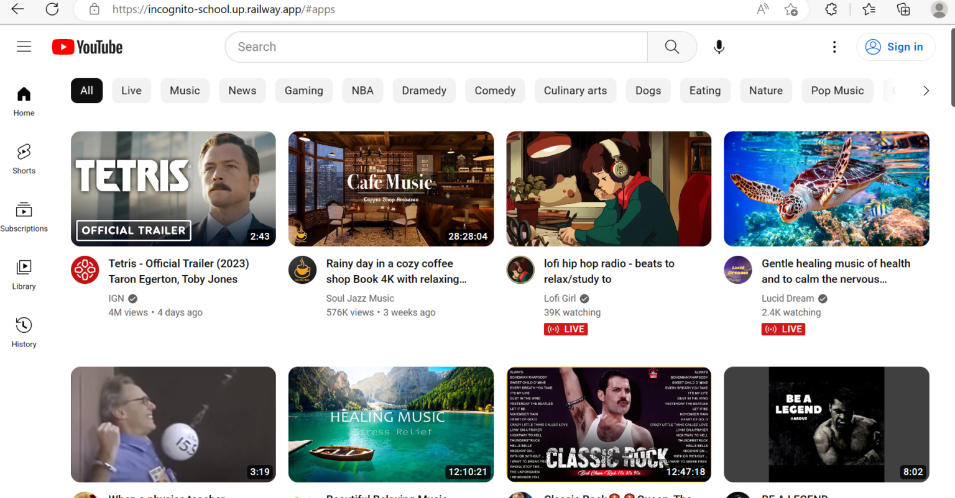
Task: Toggle the Live filter chip
Action: [131, 90]
